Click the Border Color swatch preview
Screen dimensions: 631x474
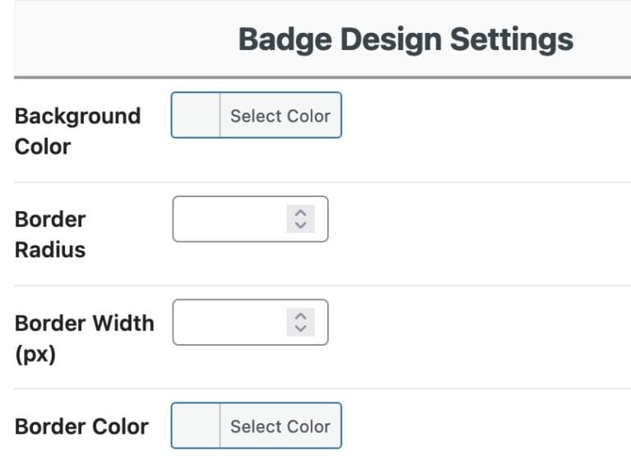click(196, 426)
